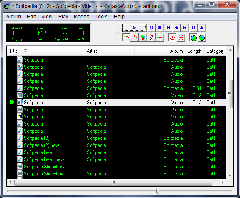The height and width of the screenshot is (198, 240).
Task: Click the 0:01 length cell
Action: (197, 88)
